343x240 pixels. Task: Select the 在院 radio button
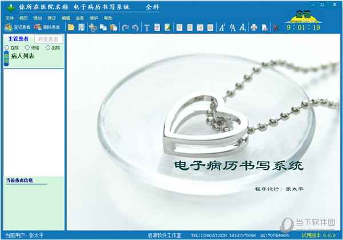click(6, 47)
